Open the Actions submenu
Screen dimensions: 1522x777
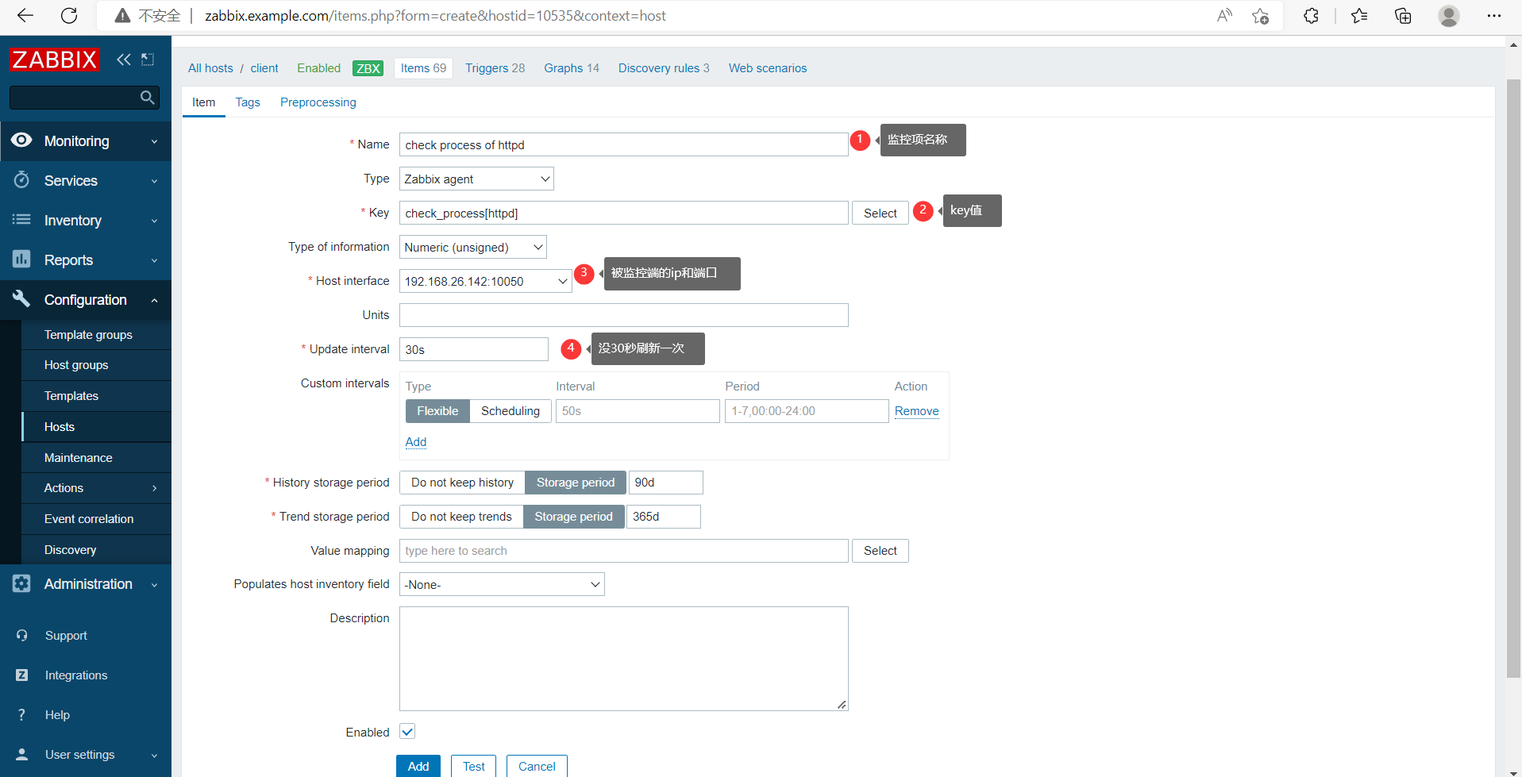click(97, 488)
